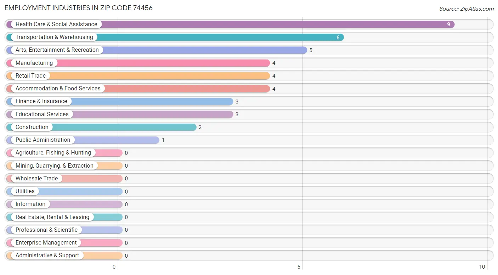498x275 pixels.
Task: Select the Utilities label
Action: coord(25,191)
